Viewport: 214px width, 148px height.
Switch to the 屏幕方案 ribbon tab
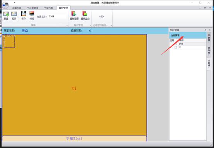[x=17, y=8]
